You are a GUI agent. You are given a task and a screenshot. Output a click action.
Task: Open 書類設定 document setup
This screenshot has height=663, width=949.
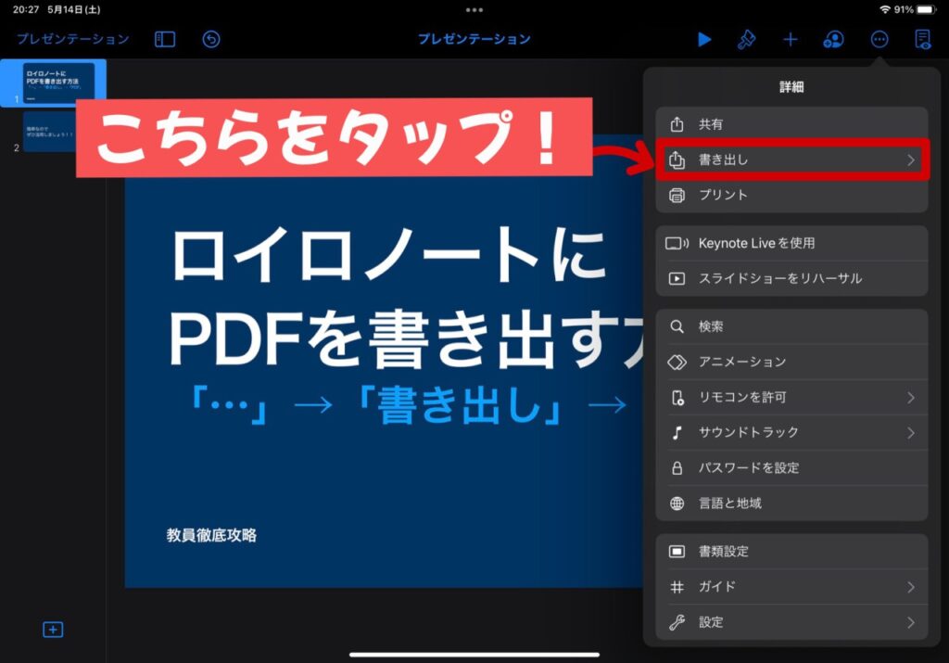(x=791, y=552)
